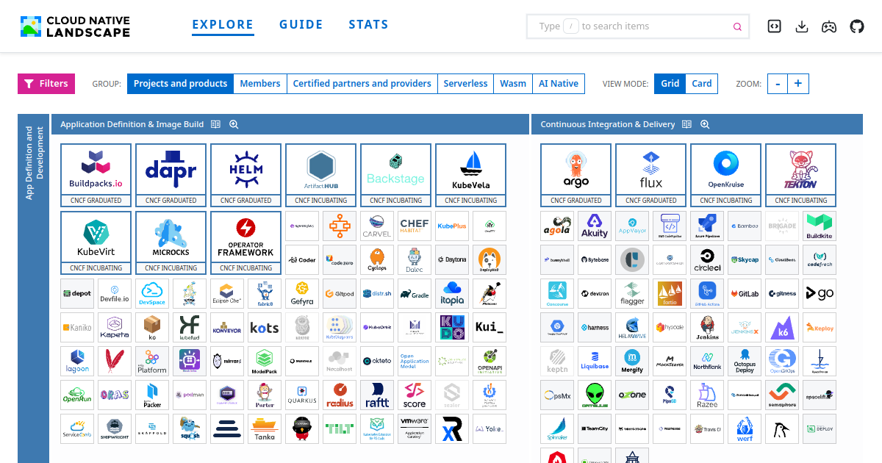The height and width of the screenshot is (463, 882).
Task: Open the Jenkins project tile
Action: point(707,326)
